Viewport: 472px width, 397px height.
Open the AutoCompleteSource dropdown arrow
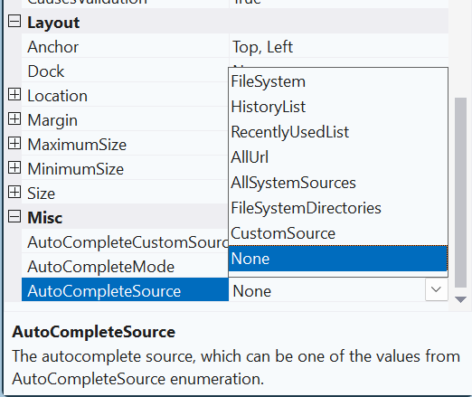tap(436, 289)
